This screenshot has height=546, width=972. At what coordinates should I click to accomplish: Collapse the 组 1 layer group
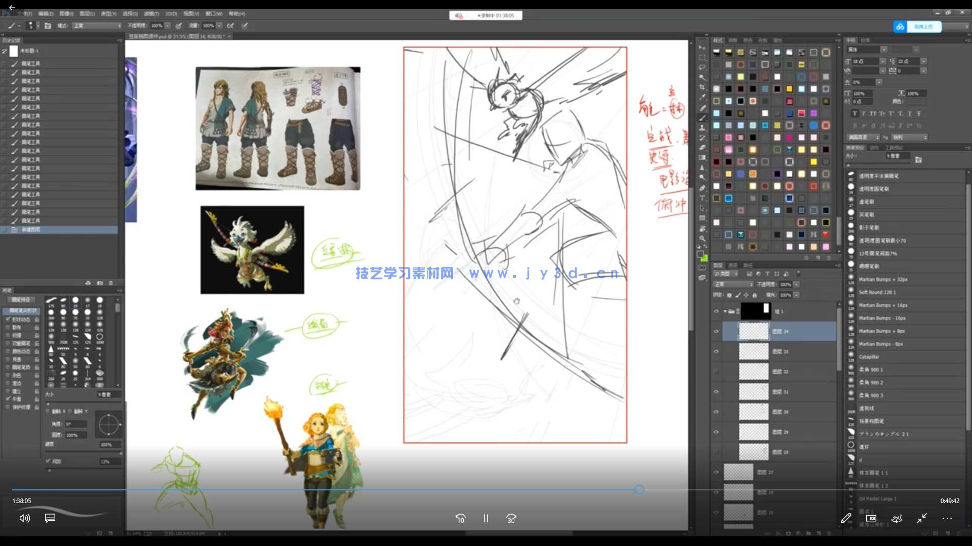pos(725,311)
